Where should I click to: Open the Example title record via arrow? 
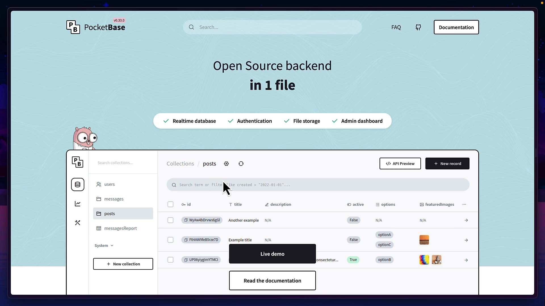click(466, 240)
